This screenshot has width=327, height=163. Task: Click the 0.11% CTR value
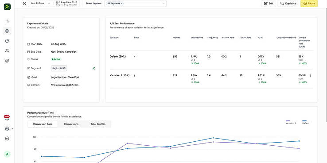pyautogui.click(x=261, y=57)
